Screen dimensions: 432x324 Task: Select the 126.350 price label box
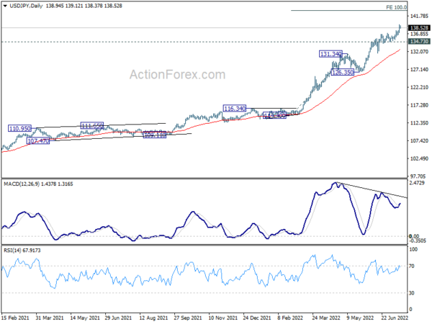coord(343,73)
